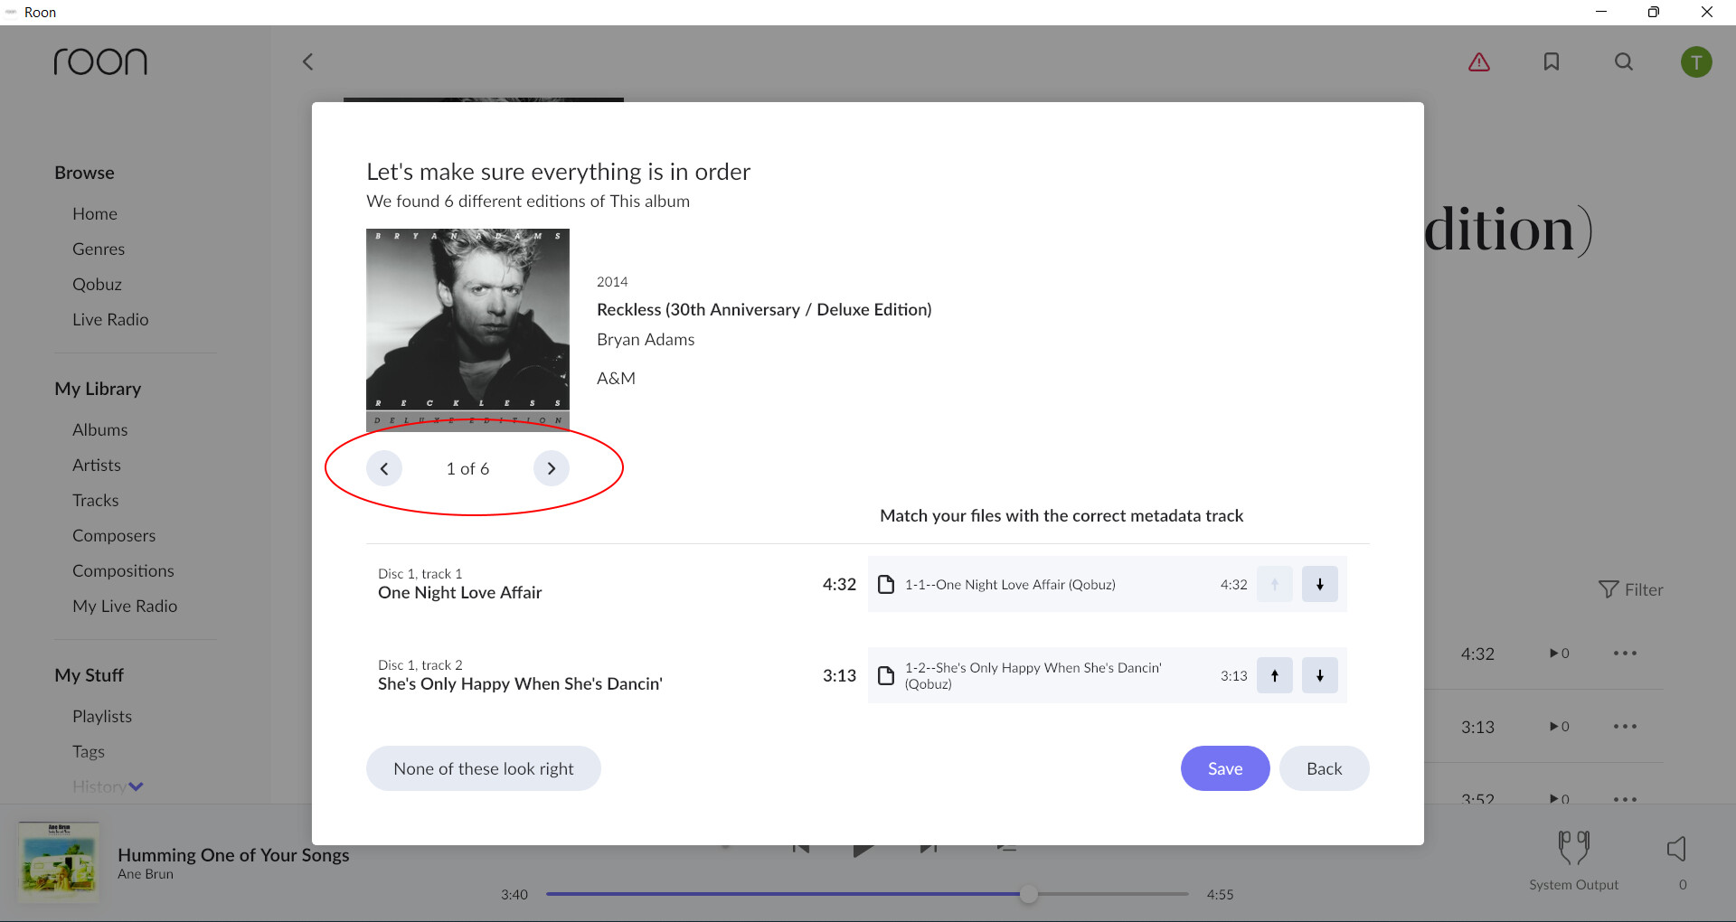
Task: Click the next track control
Action: (x=929, y=848)
